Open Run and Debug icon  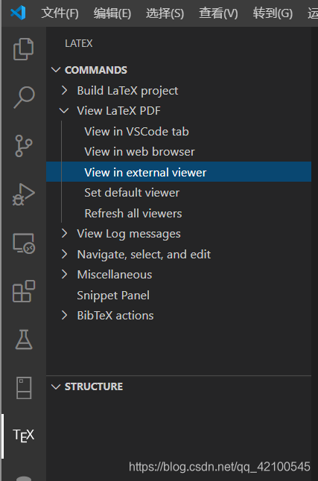pyautogui.click(x=24, y=194)
